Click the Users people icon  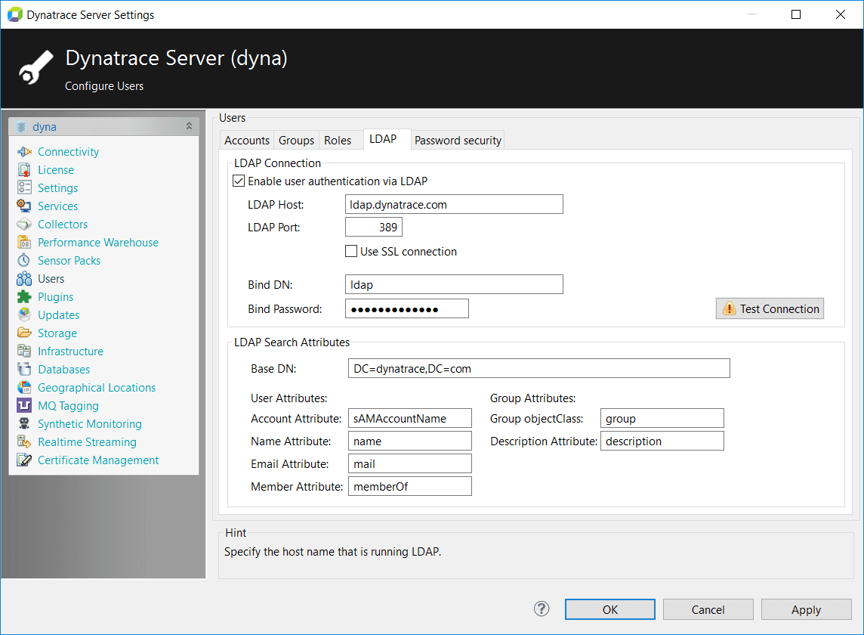(24, 279)
